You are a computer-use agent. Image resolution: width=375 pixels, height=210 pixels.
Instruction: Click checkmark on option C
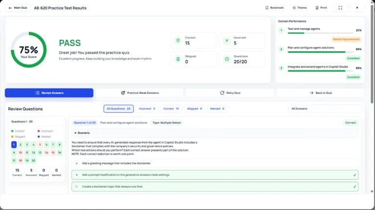[354, 187]
